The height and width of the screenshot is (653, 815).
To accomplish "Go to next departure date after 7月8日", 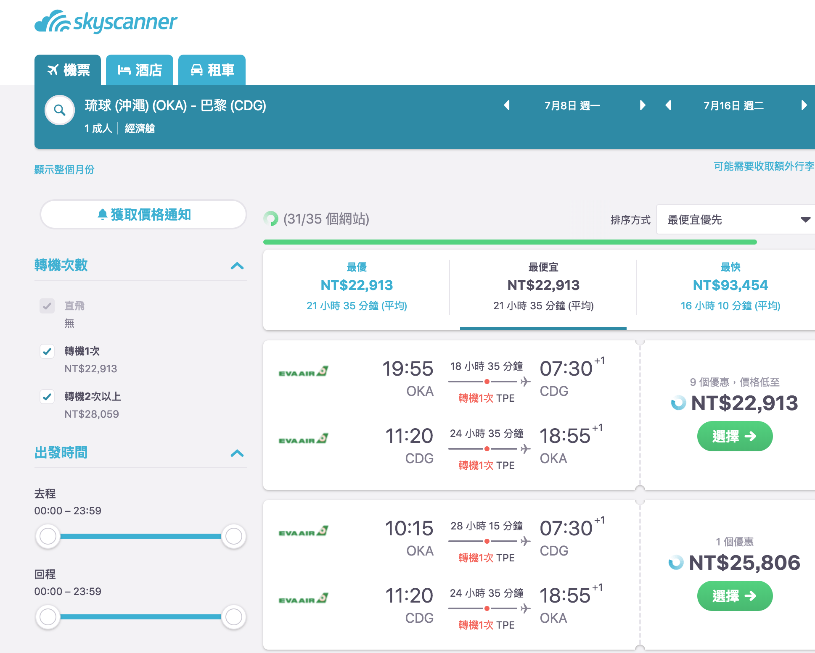I will 642,105.
